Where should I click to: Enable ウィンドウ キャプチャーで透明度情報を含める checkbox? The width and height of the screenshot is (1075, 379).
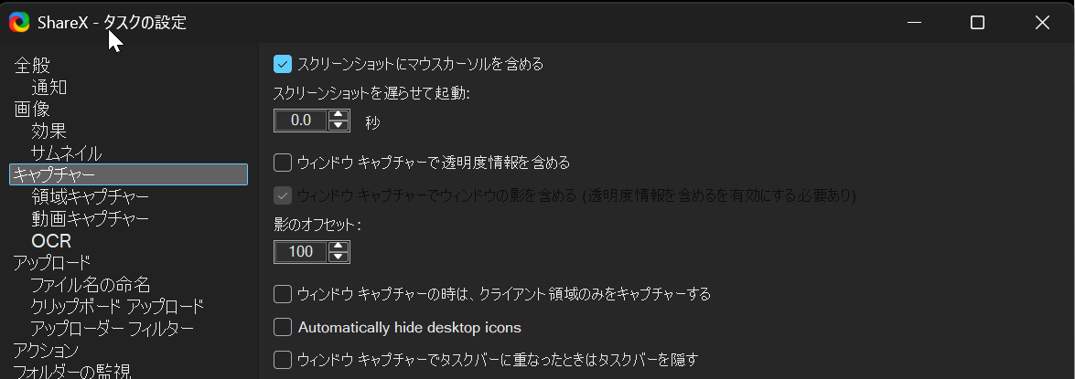[x=283, y=163]
